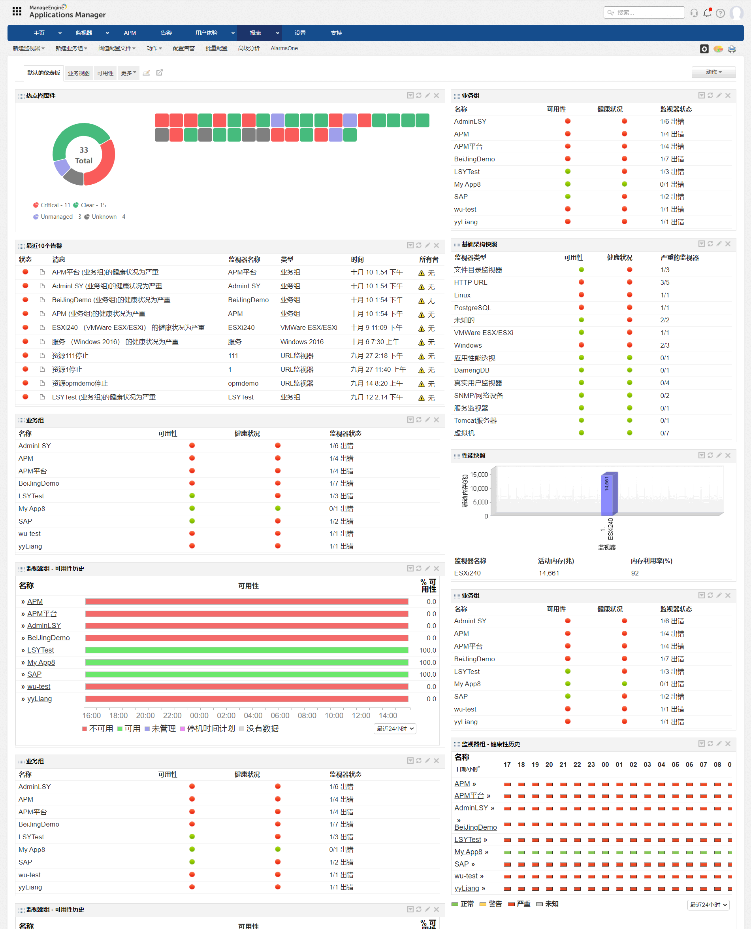
Task: Click the Critical - 11 legend entry
Action: pos(51,205)
